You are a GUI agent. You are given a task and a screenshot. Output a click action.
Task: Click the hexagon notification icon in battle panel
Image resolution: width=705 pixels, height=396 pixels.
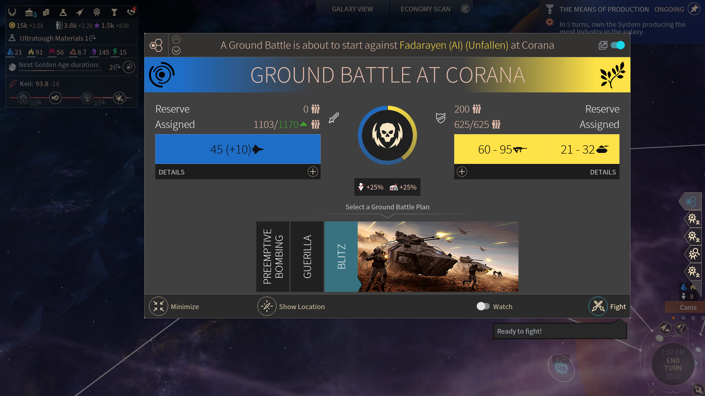[x=156, y=45]
